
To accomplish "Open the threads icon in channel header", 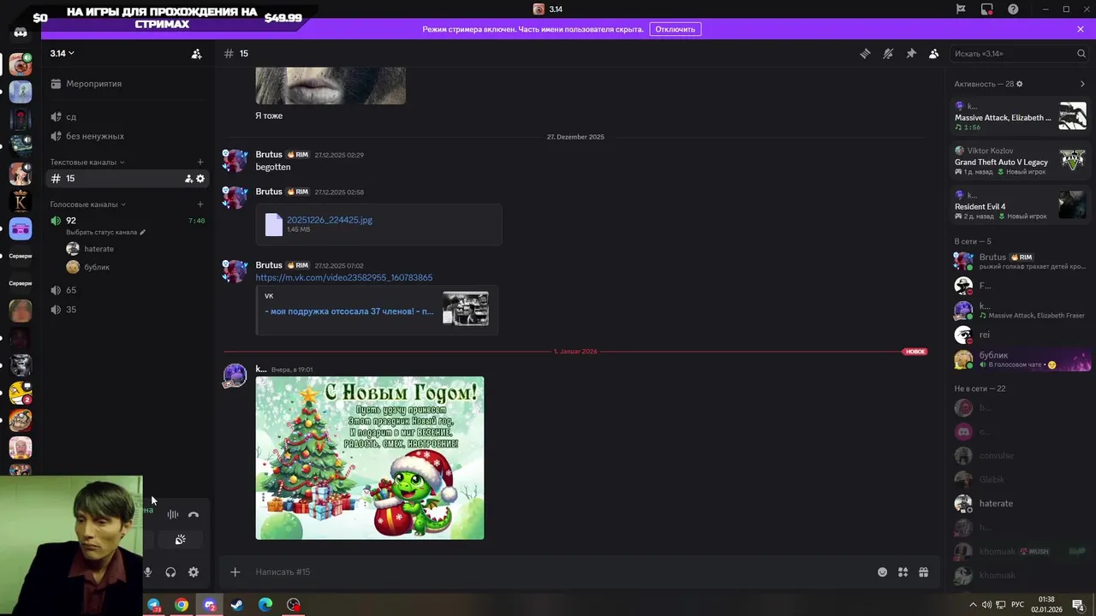I will 865,53.
